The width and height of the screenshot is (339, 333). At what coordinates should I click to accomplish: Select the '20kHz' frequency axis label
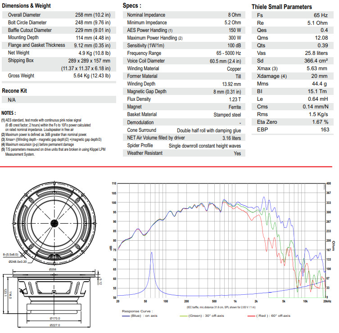pos(327,301)
